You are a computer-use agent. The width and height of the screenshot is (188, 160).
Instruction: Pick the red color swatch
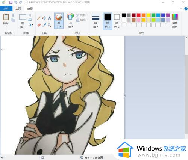click(x=139, y=15)
